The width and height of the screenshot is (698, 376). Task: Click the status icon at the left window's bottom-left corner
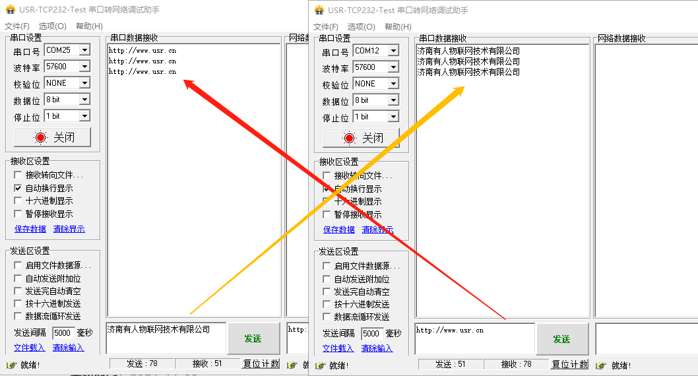[11, 365]
